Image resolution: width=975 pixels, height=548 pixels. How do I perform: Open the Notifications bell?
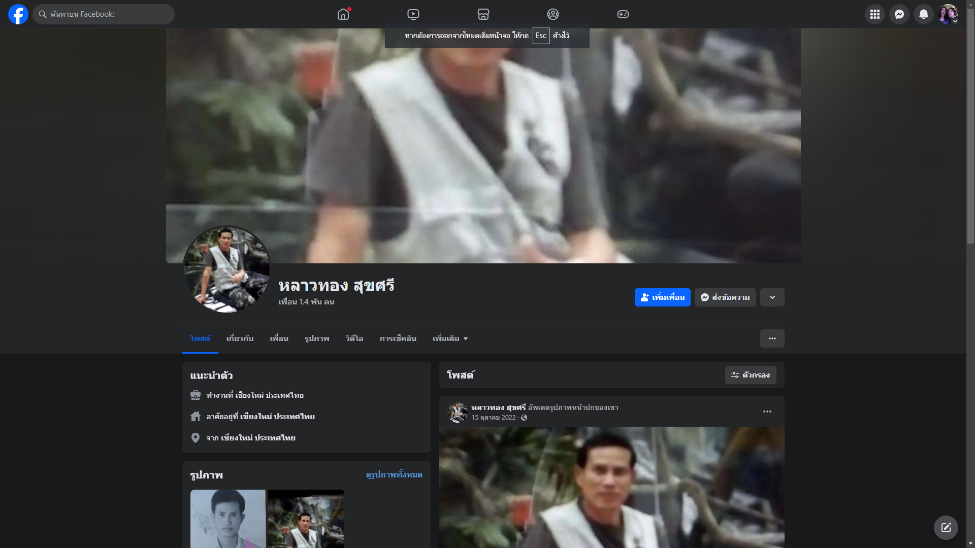pos(923,14)
